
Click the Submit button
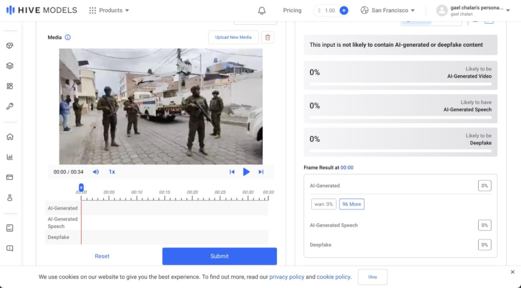219,256
